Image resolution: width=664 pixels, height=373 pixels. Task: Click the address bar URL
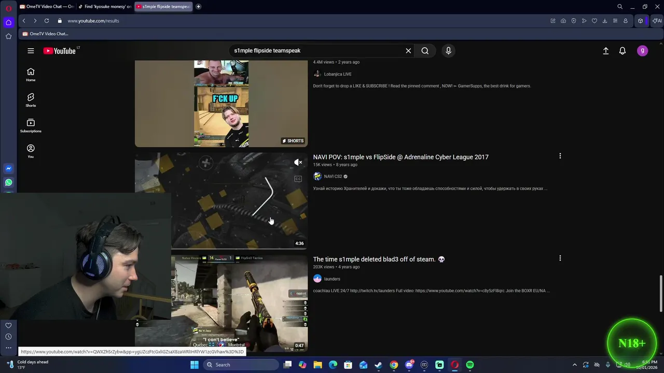tap(93, 21)
